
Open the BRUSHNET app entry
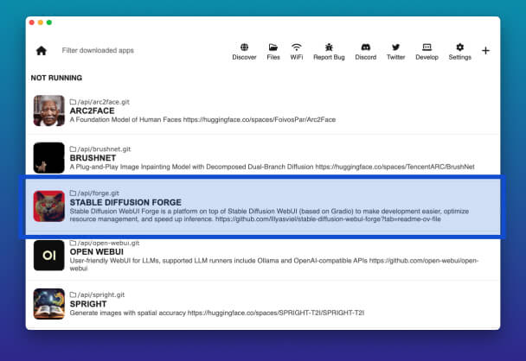[x=92, y=159]
